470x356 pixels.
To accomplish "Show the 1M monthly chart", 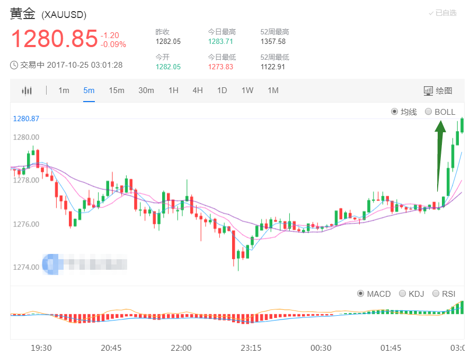I will coord(273,90).
